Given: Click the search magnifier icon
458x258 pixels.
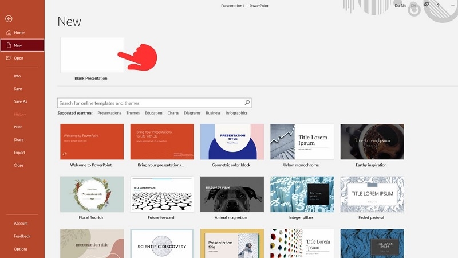Looking at the screenshot, I should pos(247,103).
